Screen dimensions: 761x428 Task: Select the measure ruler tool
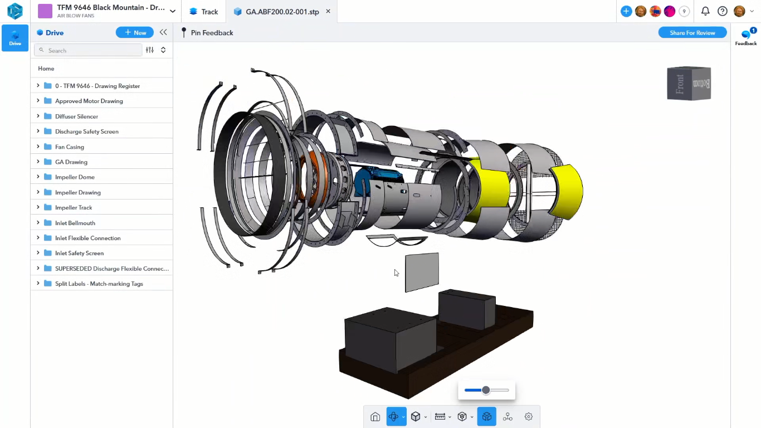point(440,416)
